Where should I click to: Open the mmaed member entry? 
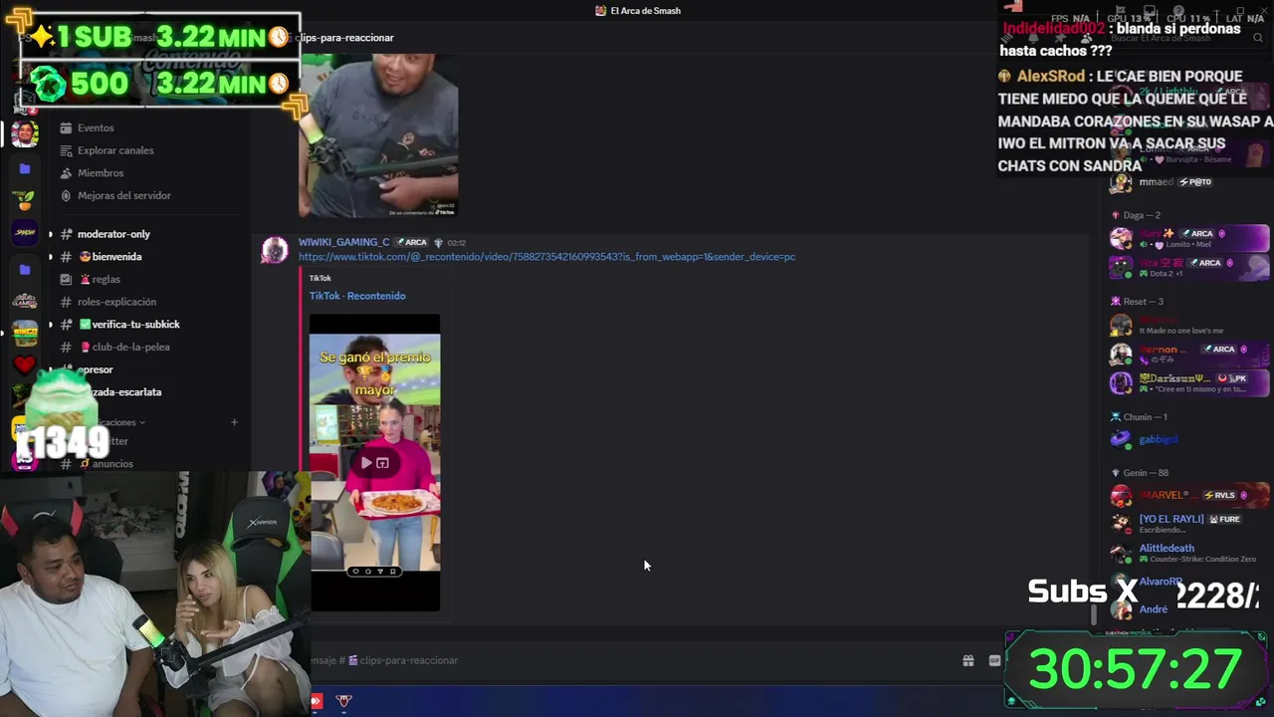point(1189,182)
